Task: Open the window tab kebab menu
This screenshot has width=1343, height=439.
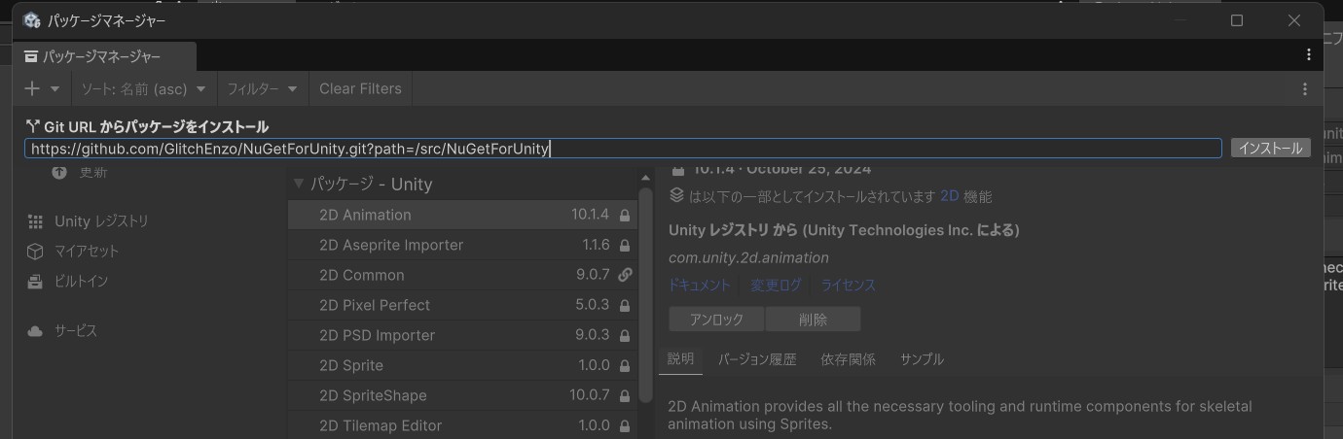Action: click(x=1309, y=55)
